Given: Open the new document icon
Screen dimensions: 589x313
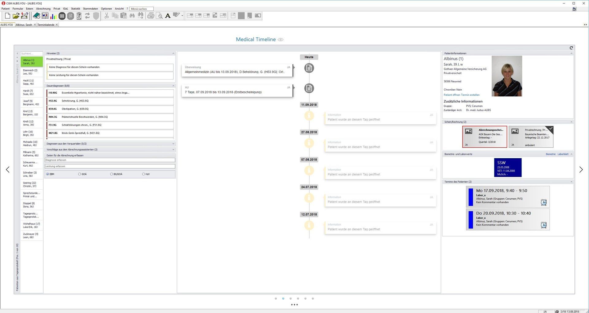Looking at the screenshot, I should 7,16.
